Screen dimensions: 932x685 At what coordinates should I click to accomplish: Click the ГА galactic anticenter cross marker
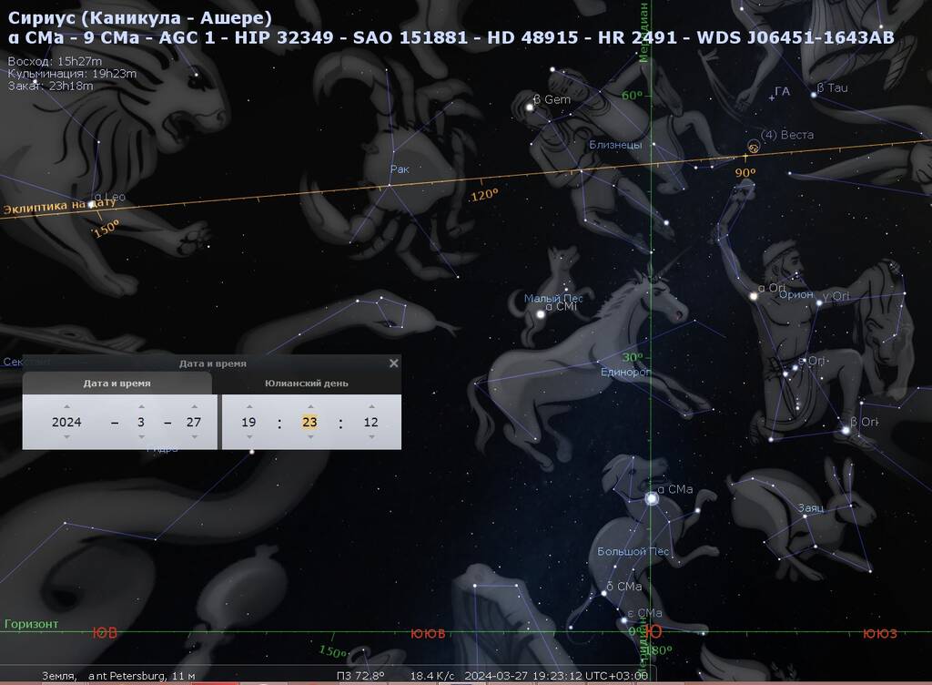pos(772,97)
